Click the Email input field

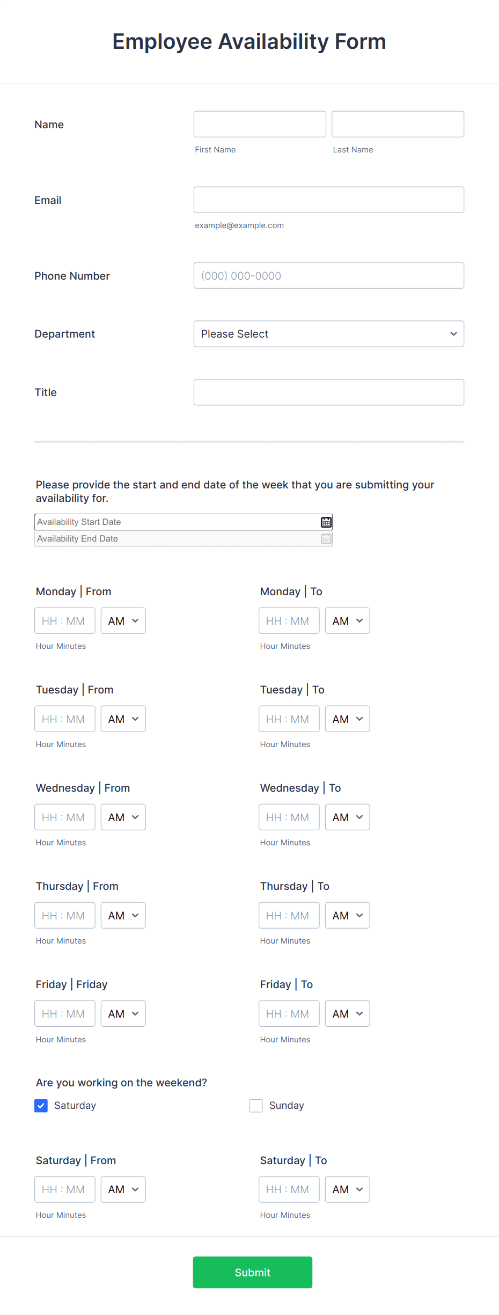point(328,200)
